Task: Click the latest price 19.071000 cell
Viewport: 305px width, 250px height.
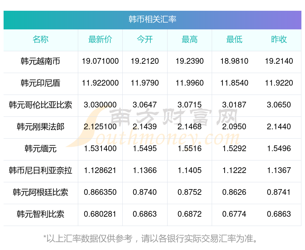Action: 100,61
